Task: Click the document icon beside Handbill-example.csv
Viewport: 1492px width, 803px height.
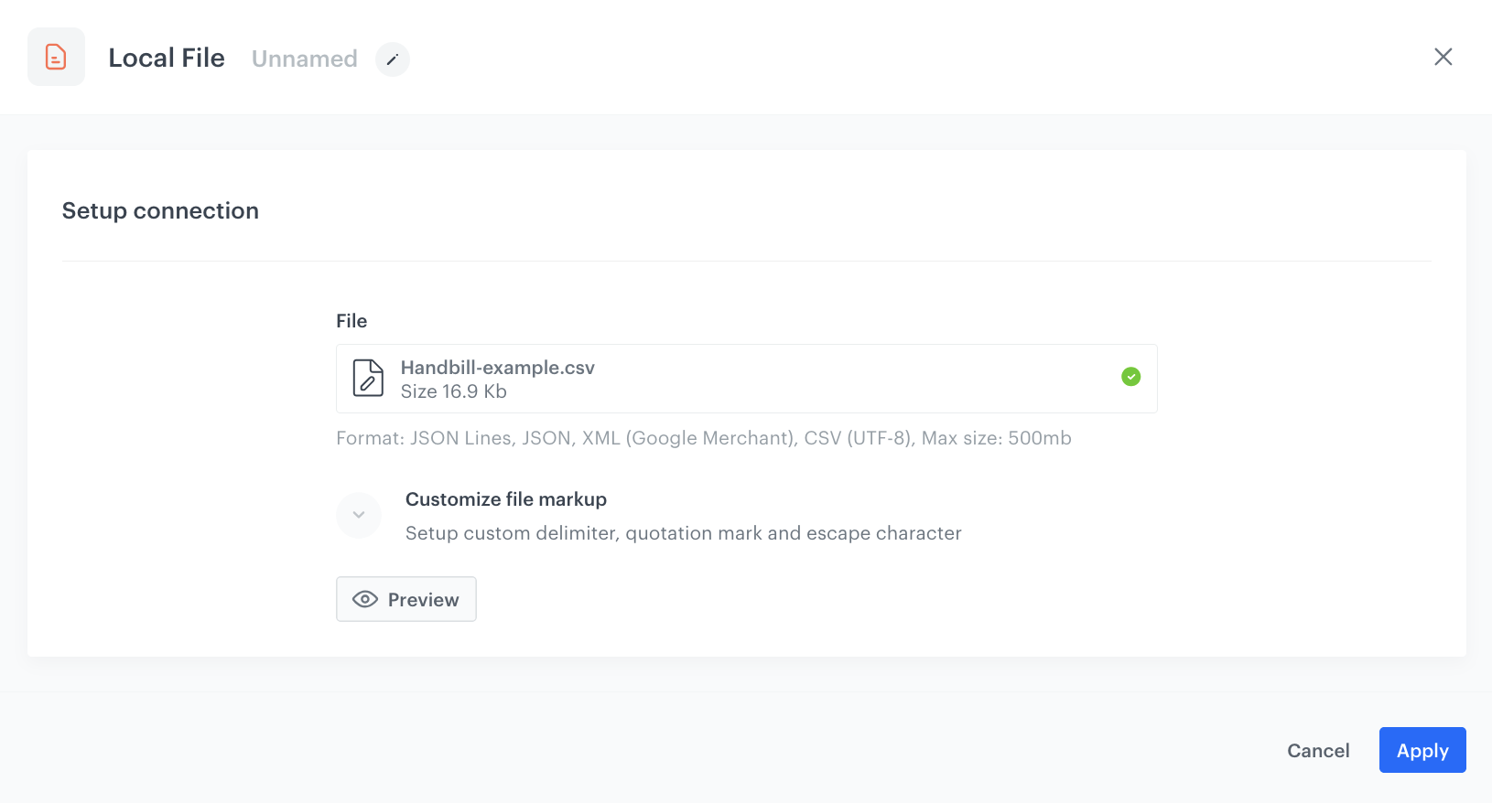Action: tap(367, 378)
